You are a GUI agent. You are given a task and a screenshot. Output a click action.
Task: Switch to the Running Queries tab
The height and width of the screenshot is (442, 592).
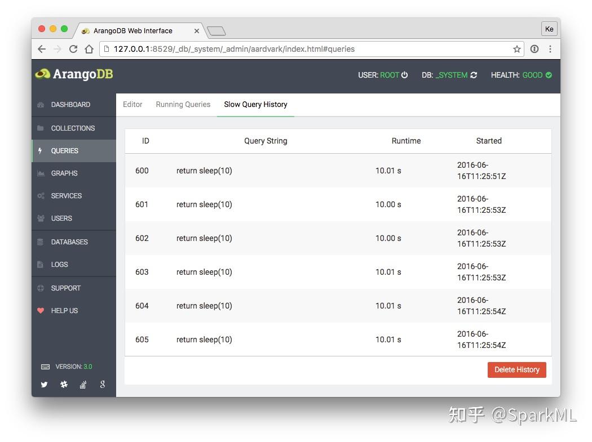point(183,104)
